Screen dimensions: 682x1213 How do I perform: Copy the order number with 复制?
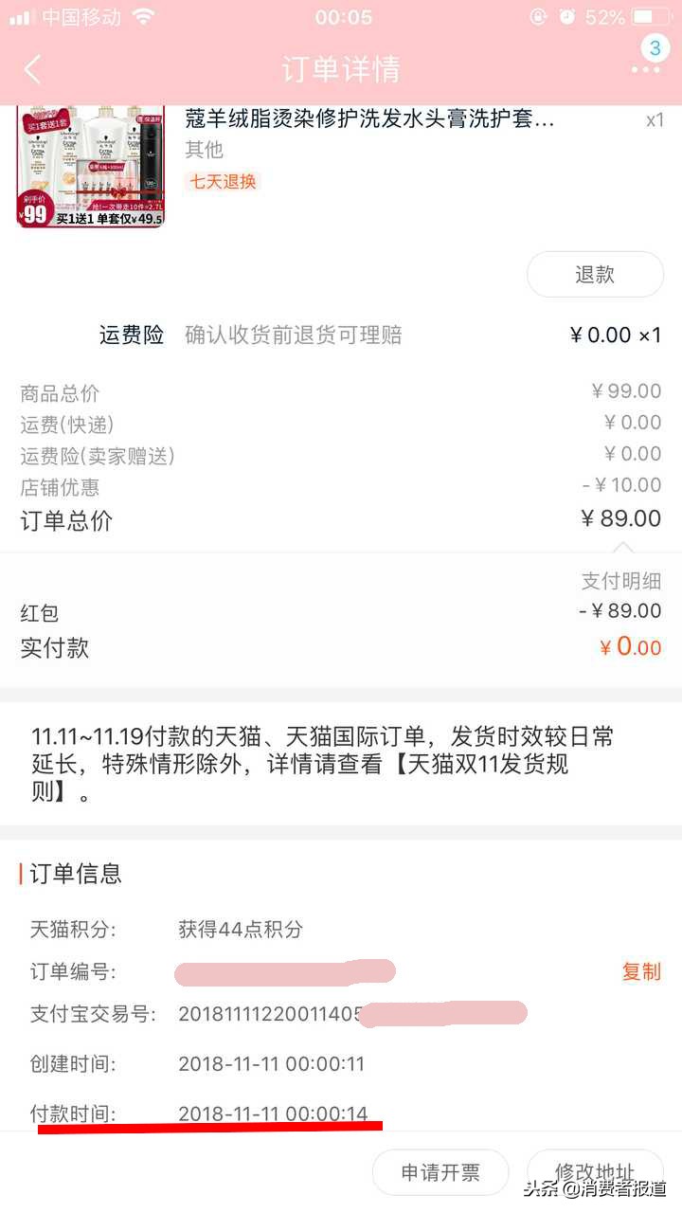click(641, 971)
